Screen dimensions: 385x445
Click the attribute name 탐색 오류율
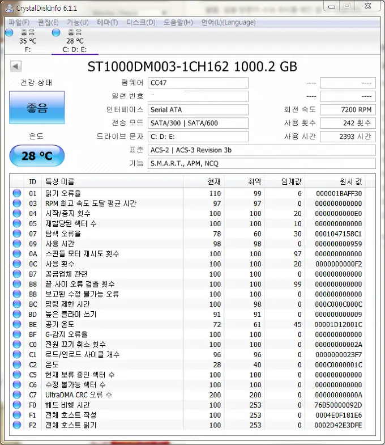pos(63,234)
